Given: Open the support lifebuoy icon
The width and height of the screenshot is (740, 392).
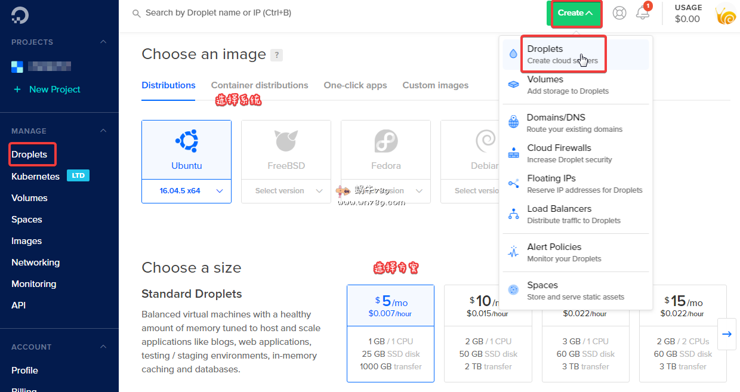Looking at the screenshot, I should tap(619, 13).
